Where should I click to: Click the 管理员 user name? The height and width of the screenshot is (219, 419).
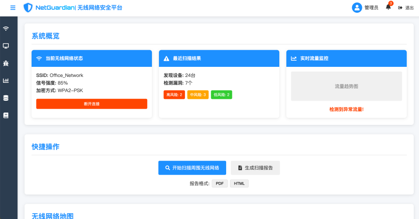coord(372,8)
